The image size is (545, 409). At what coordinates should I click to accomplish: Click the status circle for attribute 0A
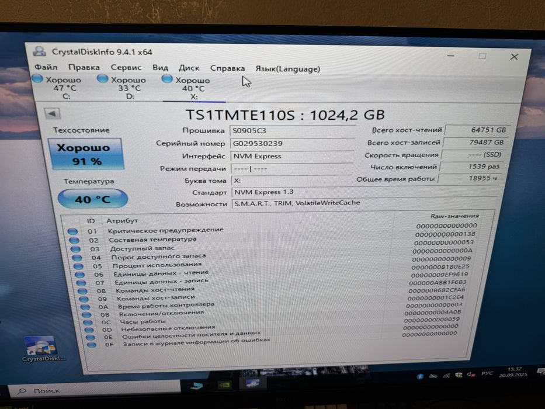tap(85, 307)
